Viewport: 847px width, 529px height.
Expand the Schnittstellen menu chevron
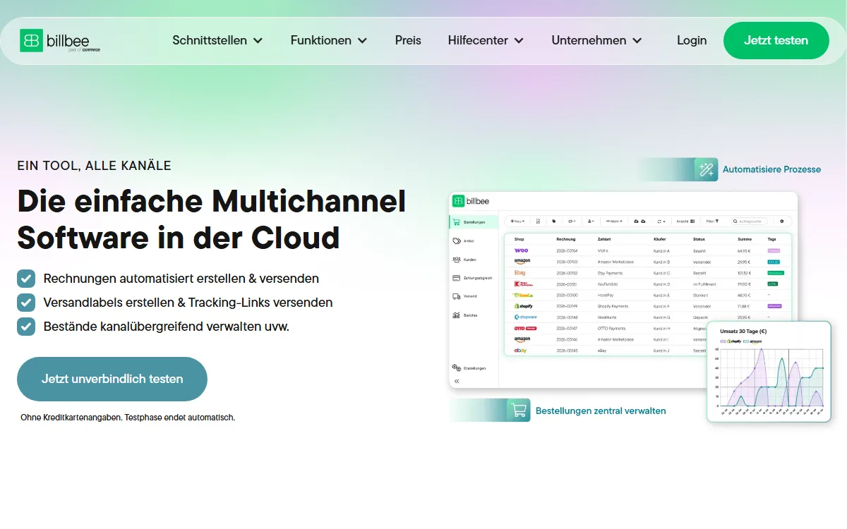[x=258, y=41]
